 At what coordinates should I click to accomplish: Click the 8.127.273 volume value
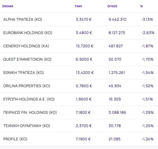click(117, 33)
